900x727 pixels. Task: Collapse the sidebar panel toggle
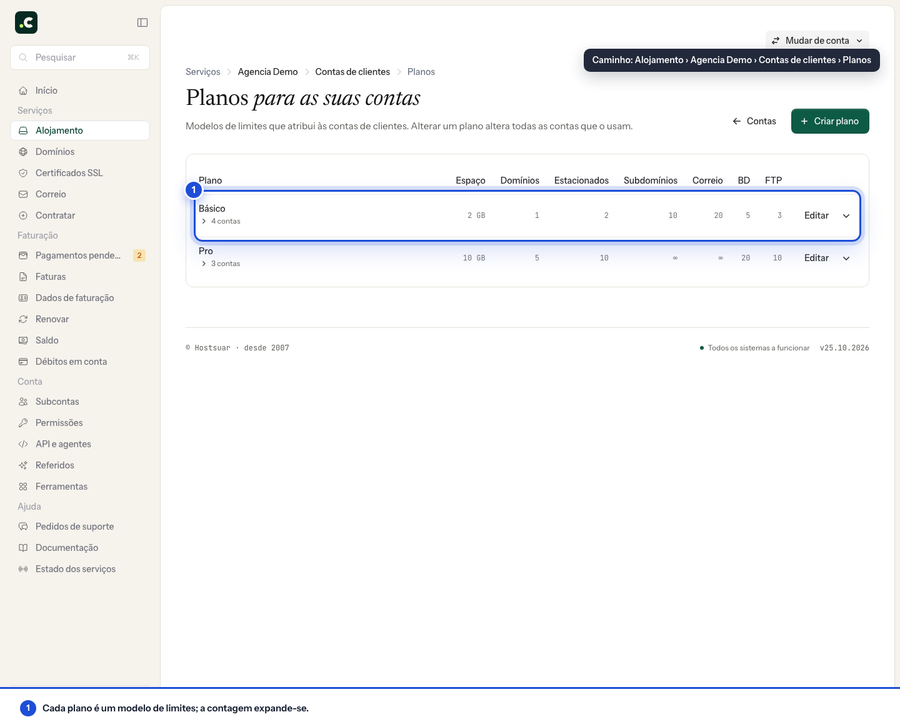click(x=142, y=22)
